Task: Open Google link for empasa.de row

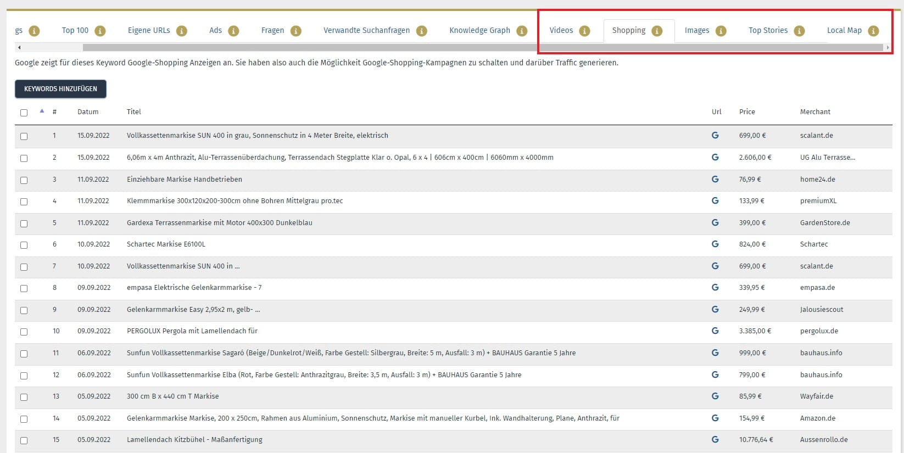Action: 715,287
